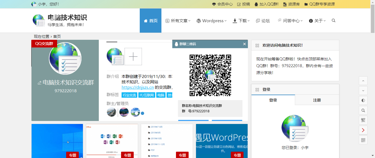Click the second group admin avatar

pyautogui.click(x=124, y=112)
